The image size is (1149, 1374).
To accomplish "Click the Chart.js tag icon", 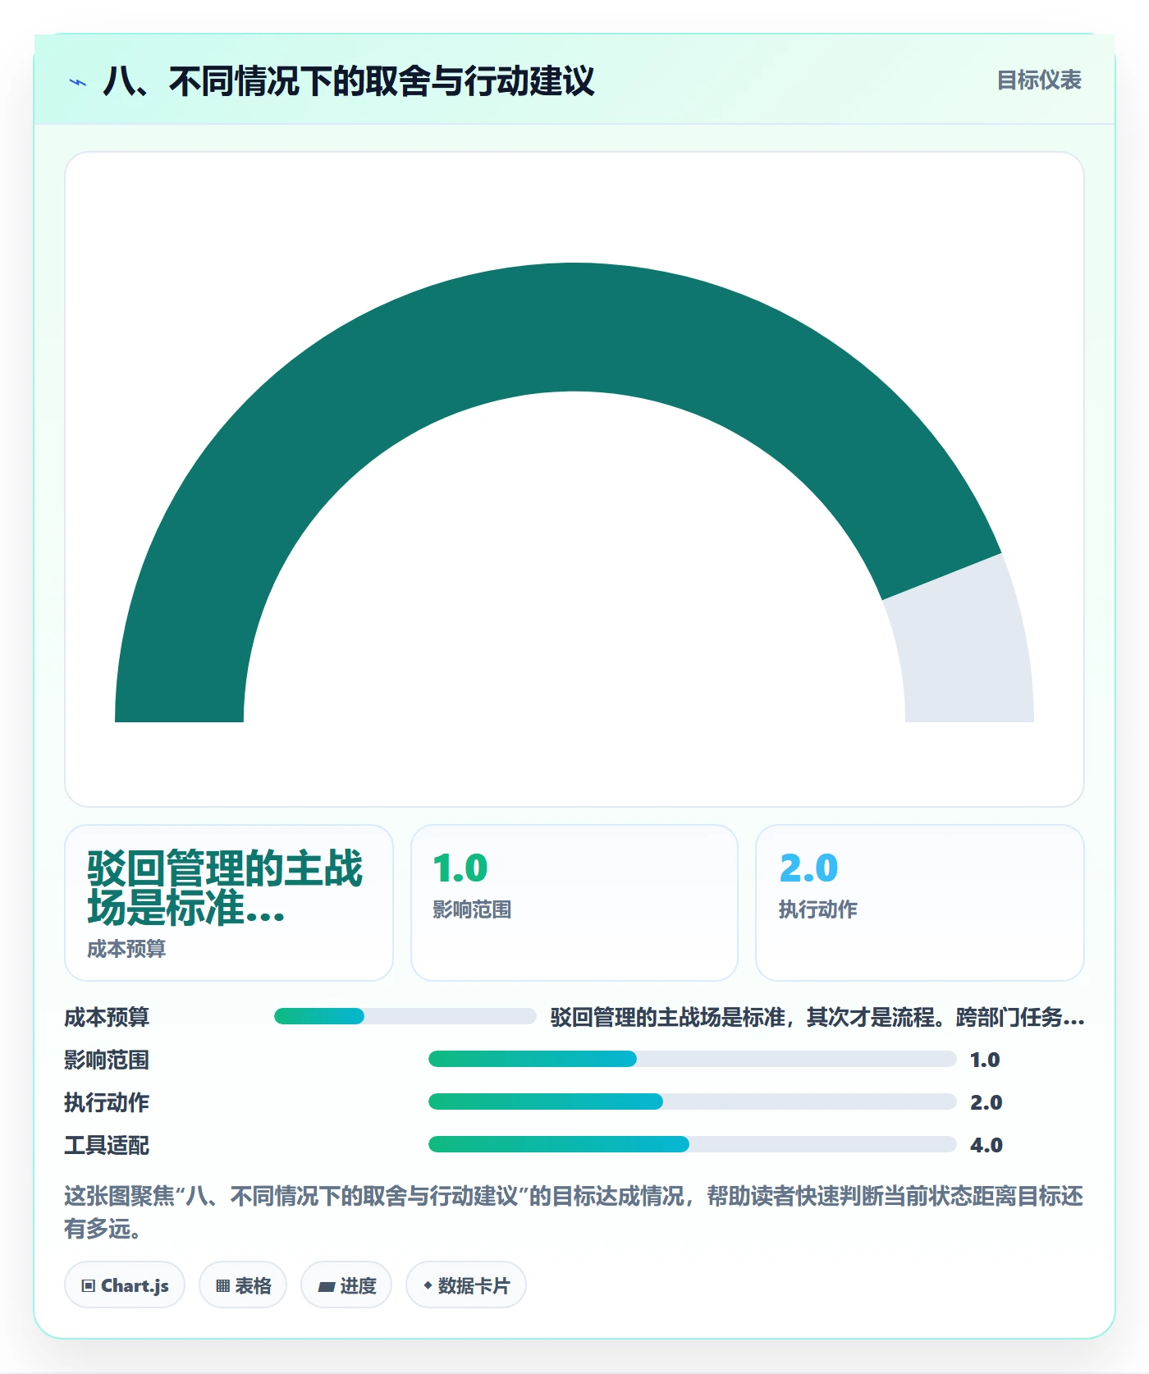I will 89,1286.
